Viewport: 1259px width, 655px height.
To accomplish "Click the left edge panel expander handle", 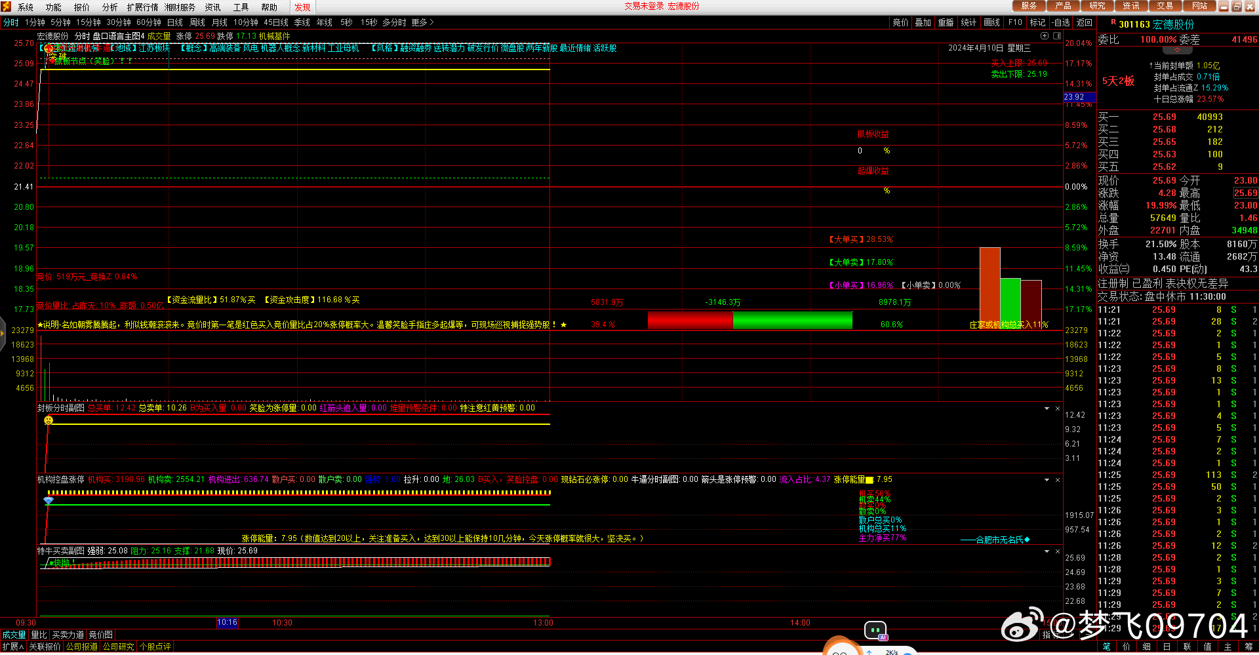I will tap(3, 333).
